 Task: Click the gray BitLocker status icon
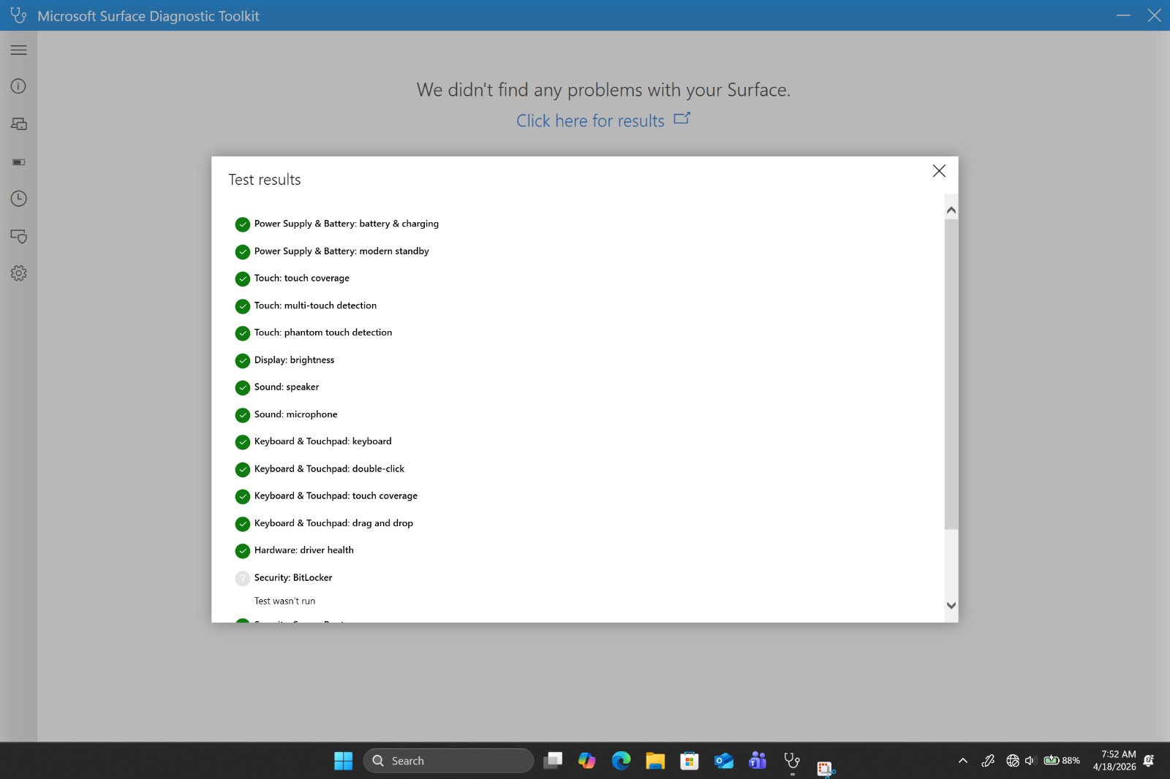[x=243, y=578]
